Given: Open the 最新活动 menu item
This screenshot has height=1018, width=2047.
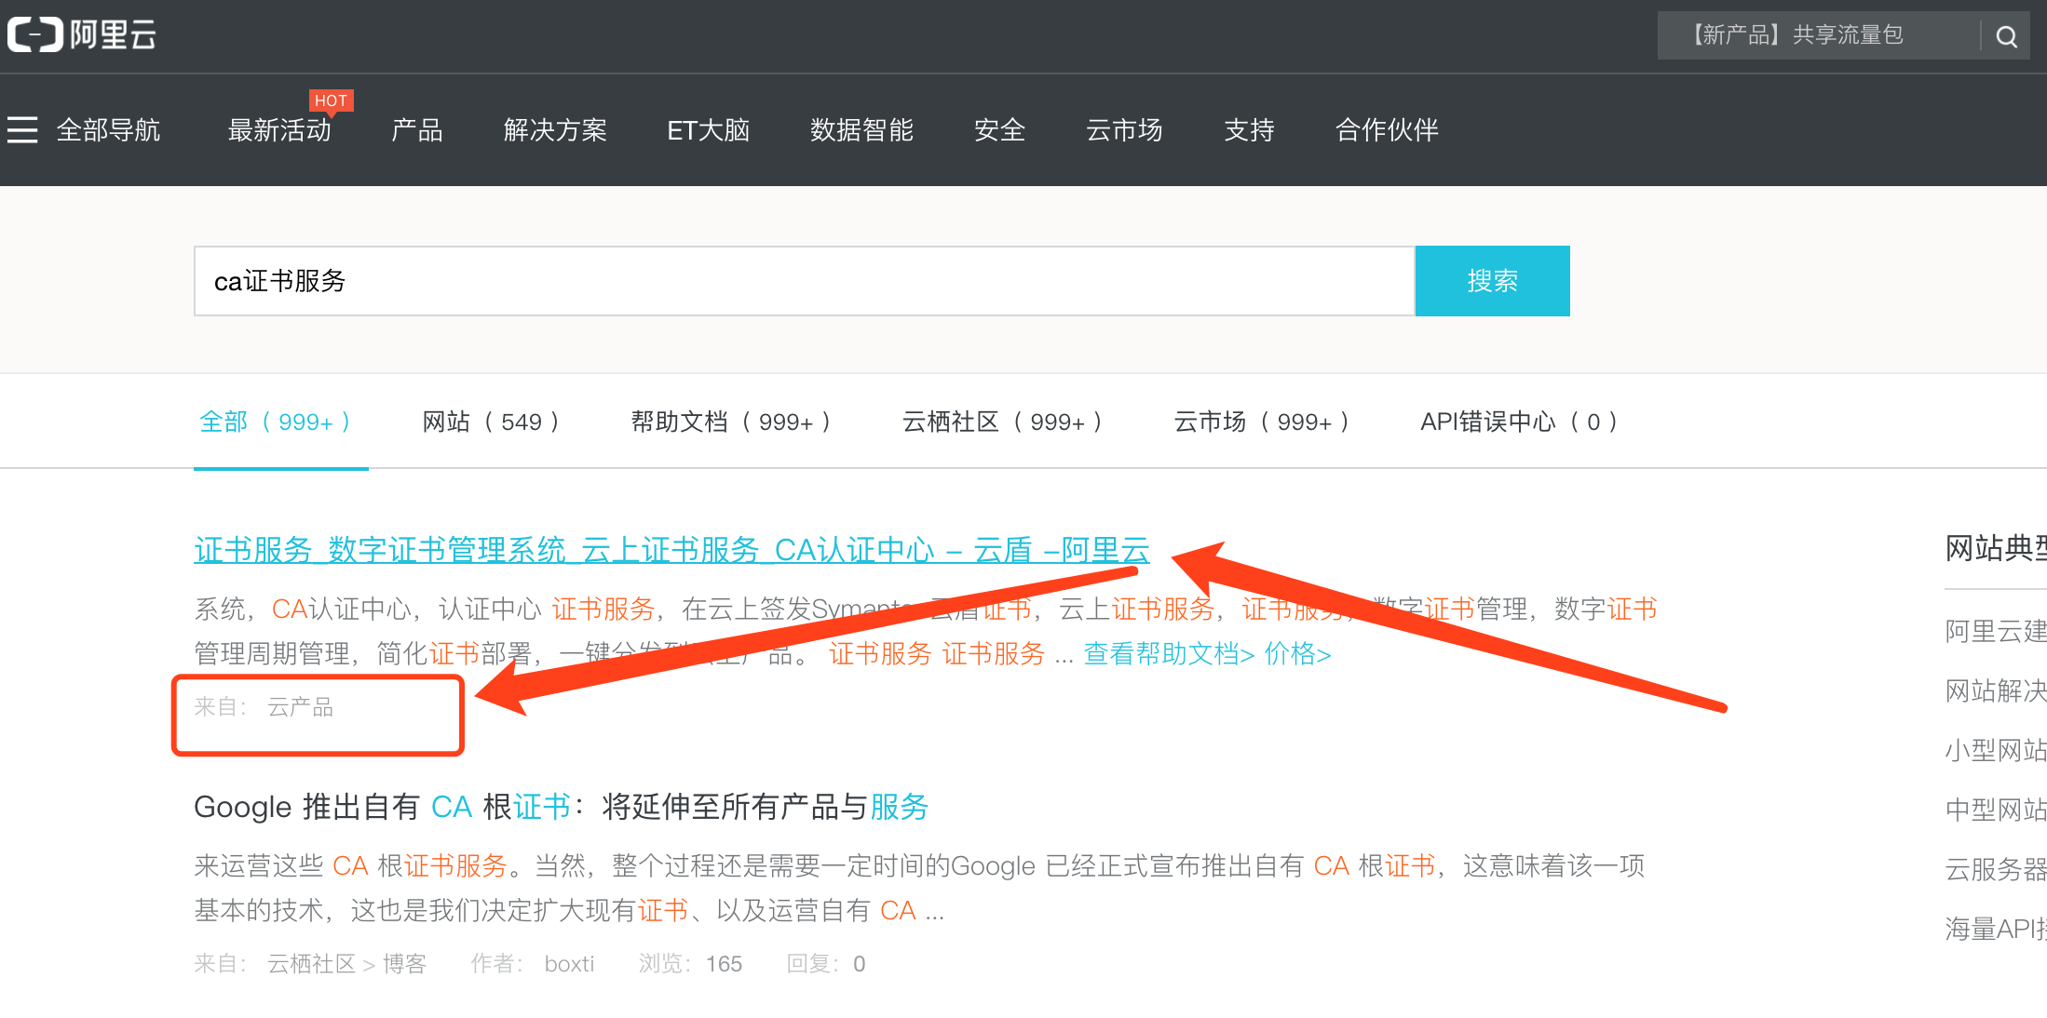Looking at the screenshot, I should (279, 130).
